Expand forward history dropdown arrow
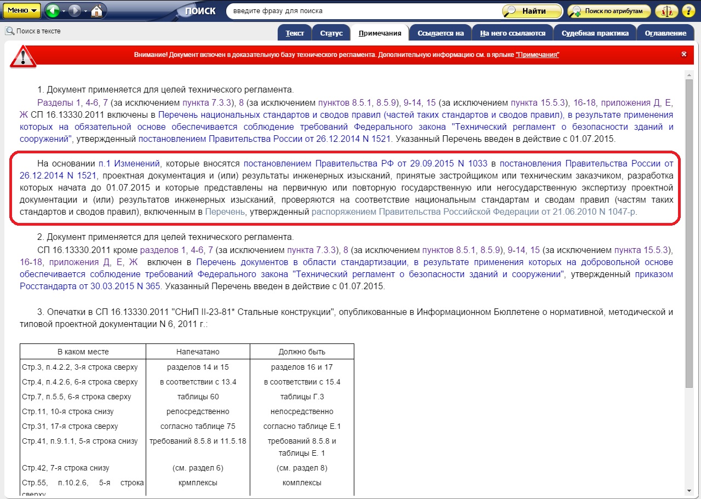This screenshot has width=701, height=499. (x=85, y=11)
